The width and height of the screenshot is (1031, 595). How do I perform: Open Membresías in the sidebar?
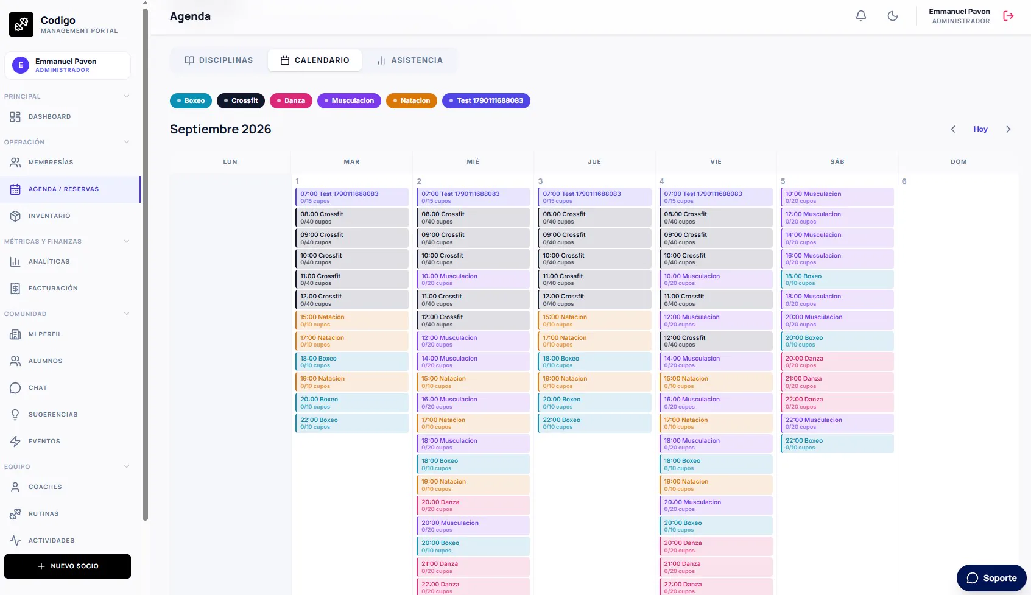pyautogui.click(x=70, y=163)
